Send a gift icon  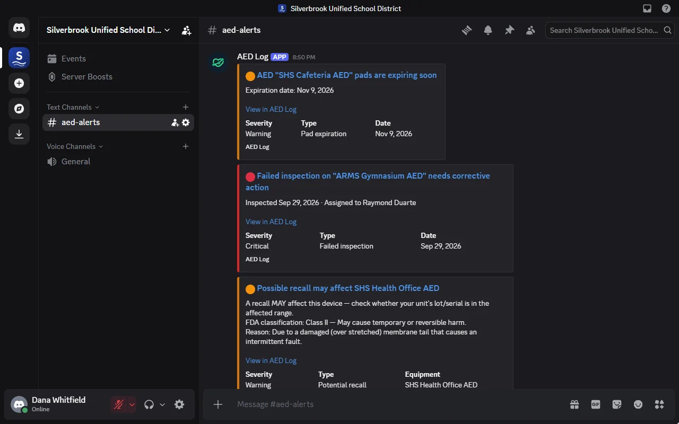(574, 404)
